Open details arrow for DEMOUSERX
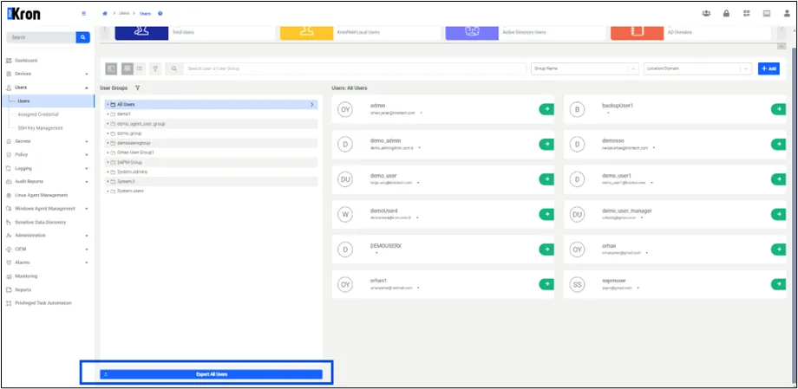The height and width of the screenshot is (389, 798). pos(546,250)
